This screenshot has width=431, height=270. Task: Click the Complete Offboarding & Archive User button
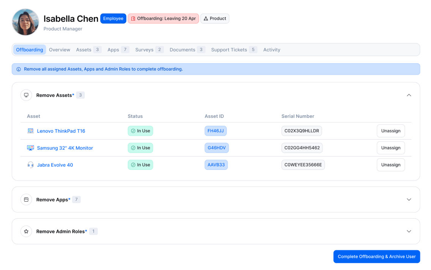point(377,256)
